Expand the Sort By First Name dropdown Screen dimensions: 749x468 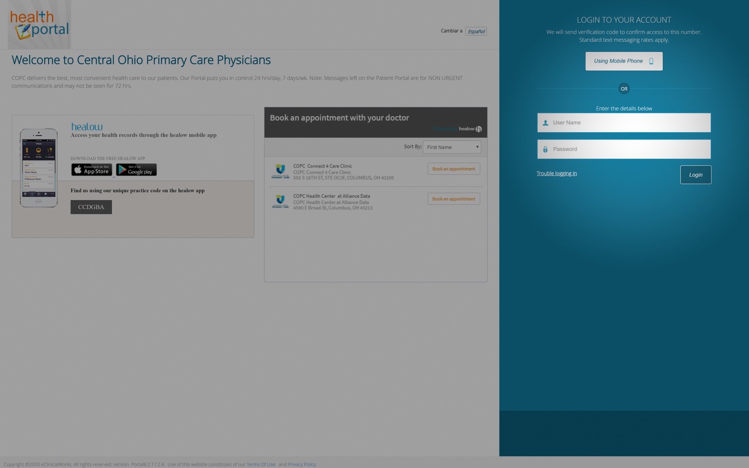click(x=452, y=147)
